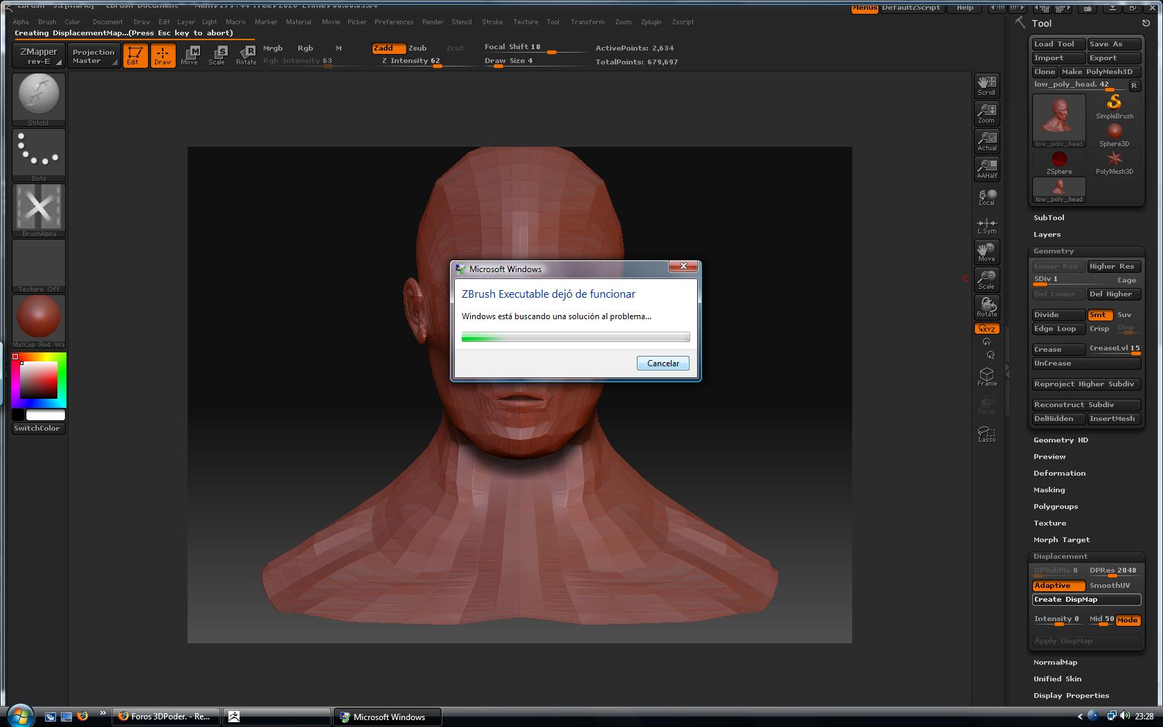This screenshot has width=1163, height=727.
Task: Open the Preferences menu
Action: click(394, 22)
